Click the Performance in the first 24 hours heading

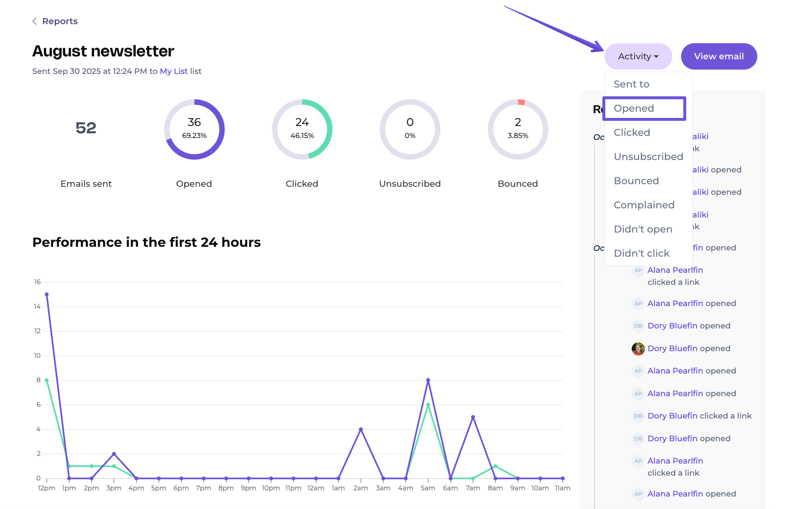tap(146, 242)
